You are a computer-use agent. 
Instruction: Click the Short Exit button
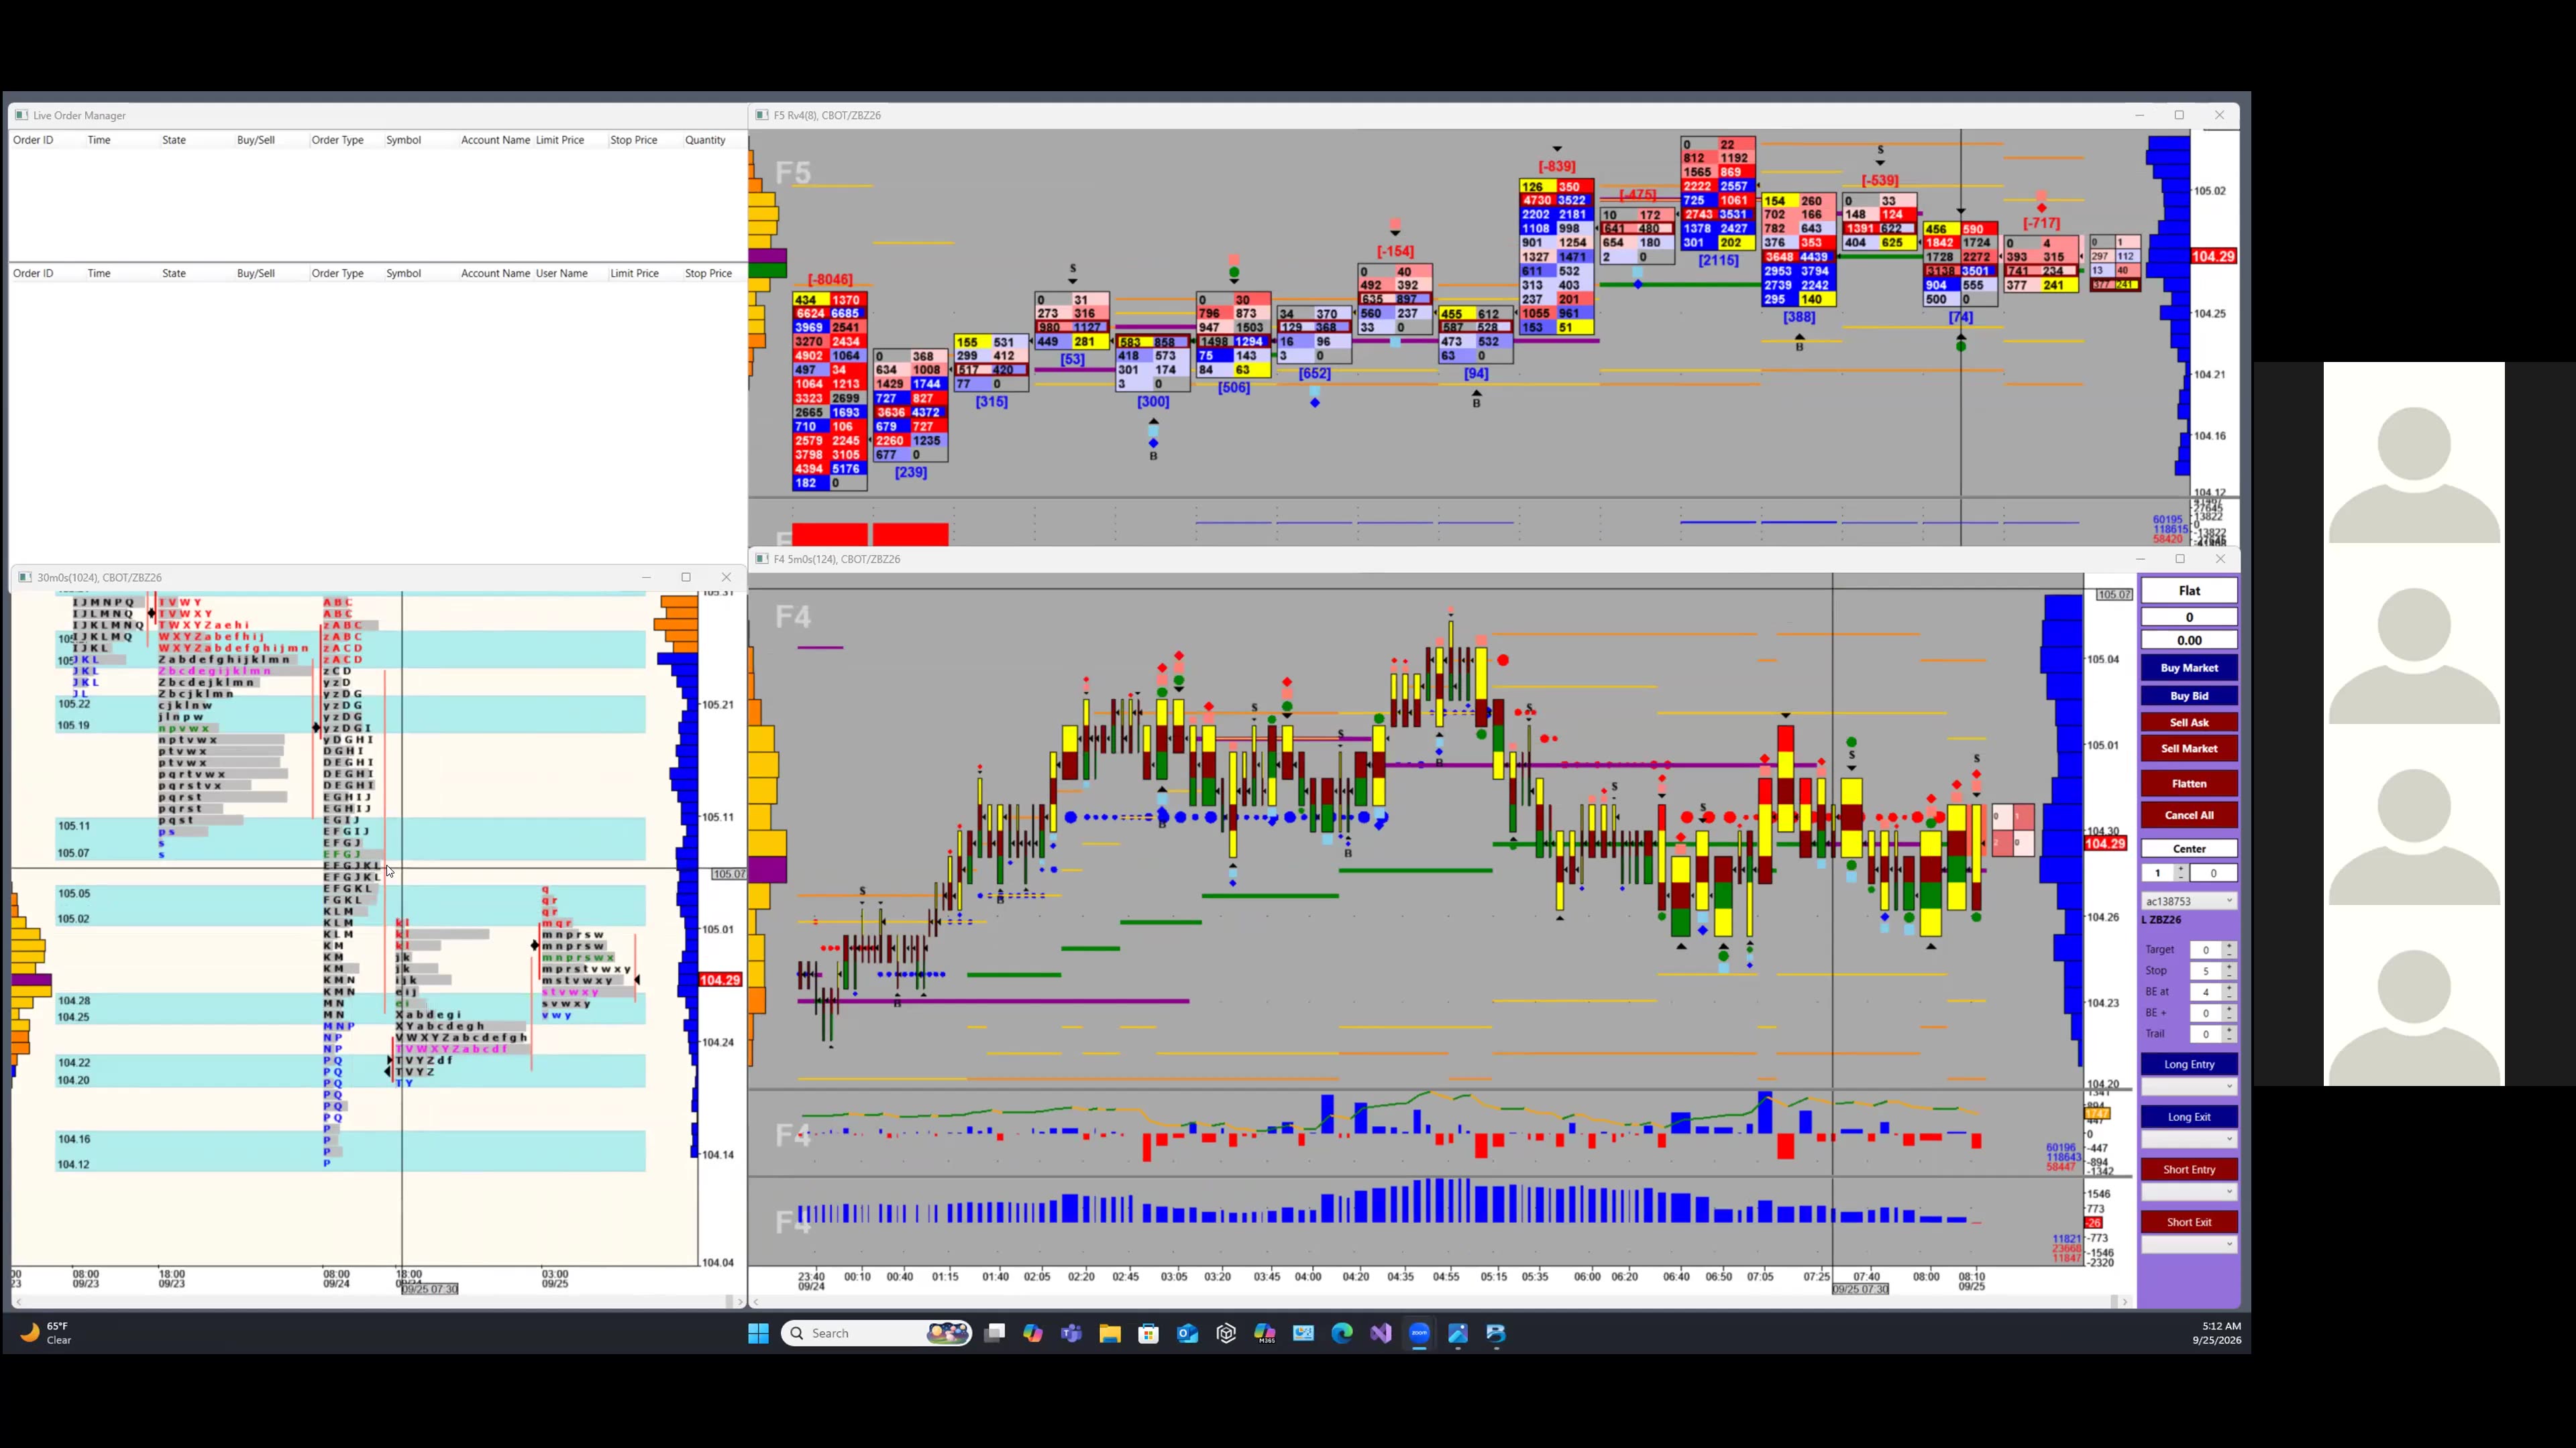2189,1222
